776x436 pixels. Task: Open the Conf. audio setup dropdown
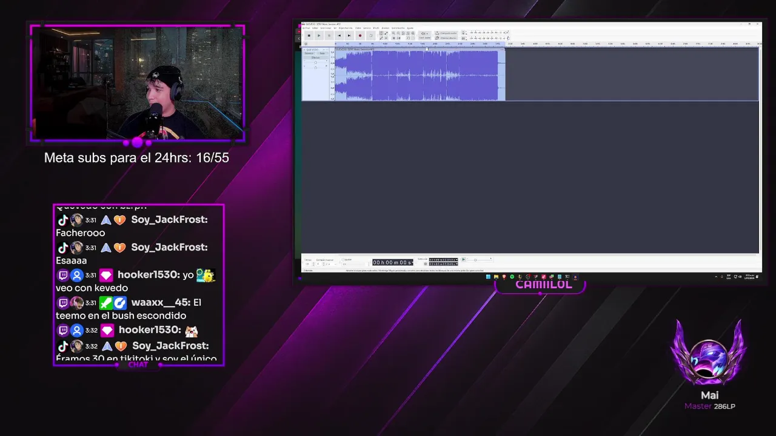(x=424, y=36)
